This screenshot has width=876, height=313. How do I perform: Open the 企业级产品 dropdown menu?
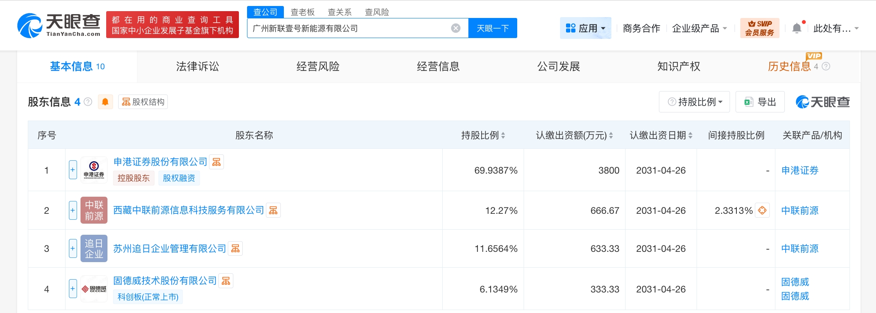click(700, 28)
